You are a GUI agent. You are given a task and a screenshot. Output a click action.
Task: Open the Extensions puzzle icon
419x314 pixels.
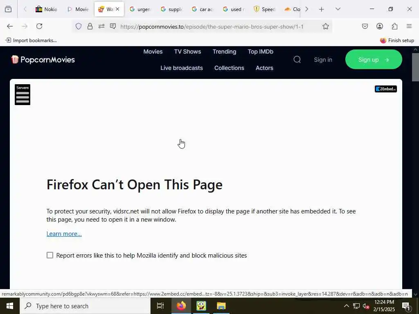tap(394, 26)
